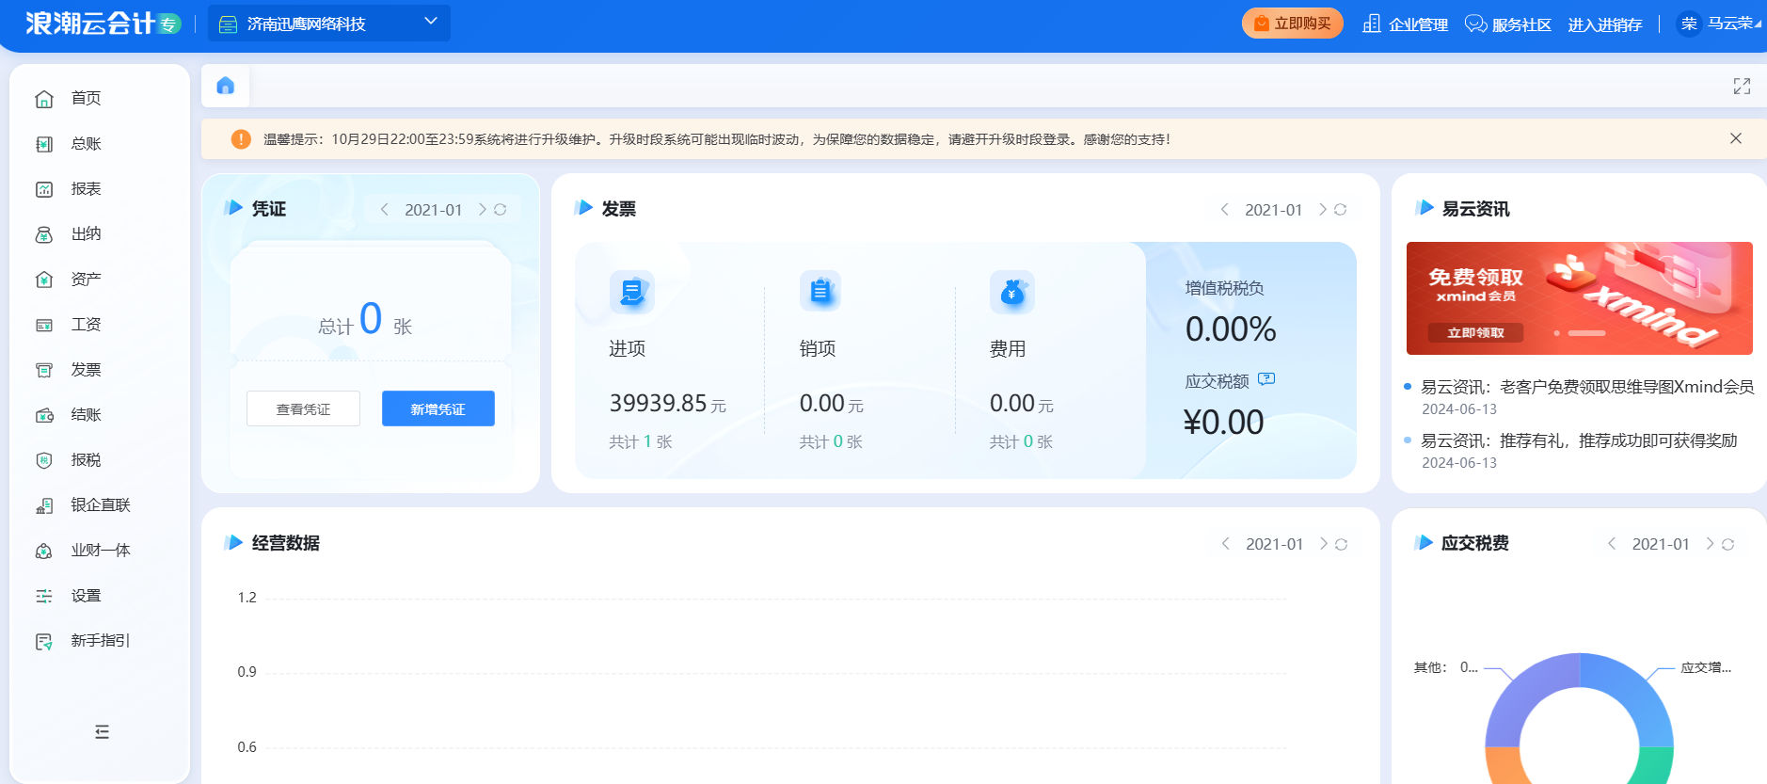Screen dimensions: 1767x784
Task: Collapse the left sidebar menu
Action: (x=102, y=732)
